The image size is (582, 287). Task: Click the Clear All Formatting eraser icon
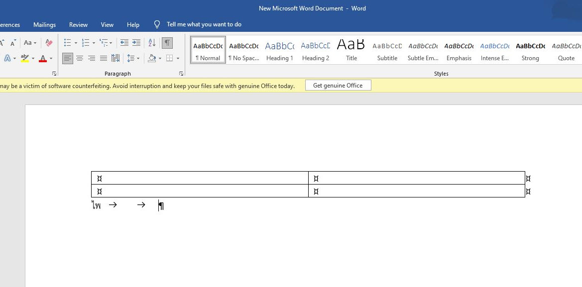click(49, 43)
